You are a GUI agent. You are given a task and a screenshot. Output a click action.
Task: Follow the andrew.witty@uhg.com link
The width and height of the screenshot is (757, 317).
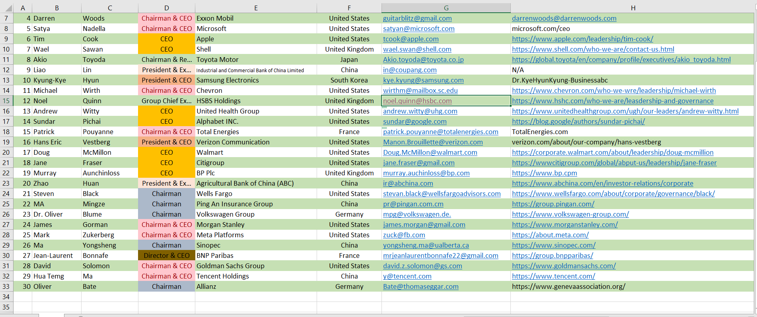[x=420, y=111]
